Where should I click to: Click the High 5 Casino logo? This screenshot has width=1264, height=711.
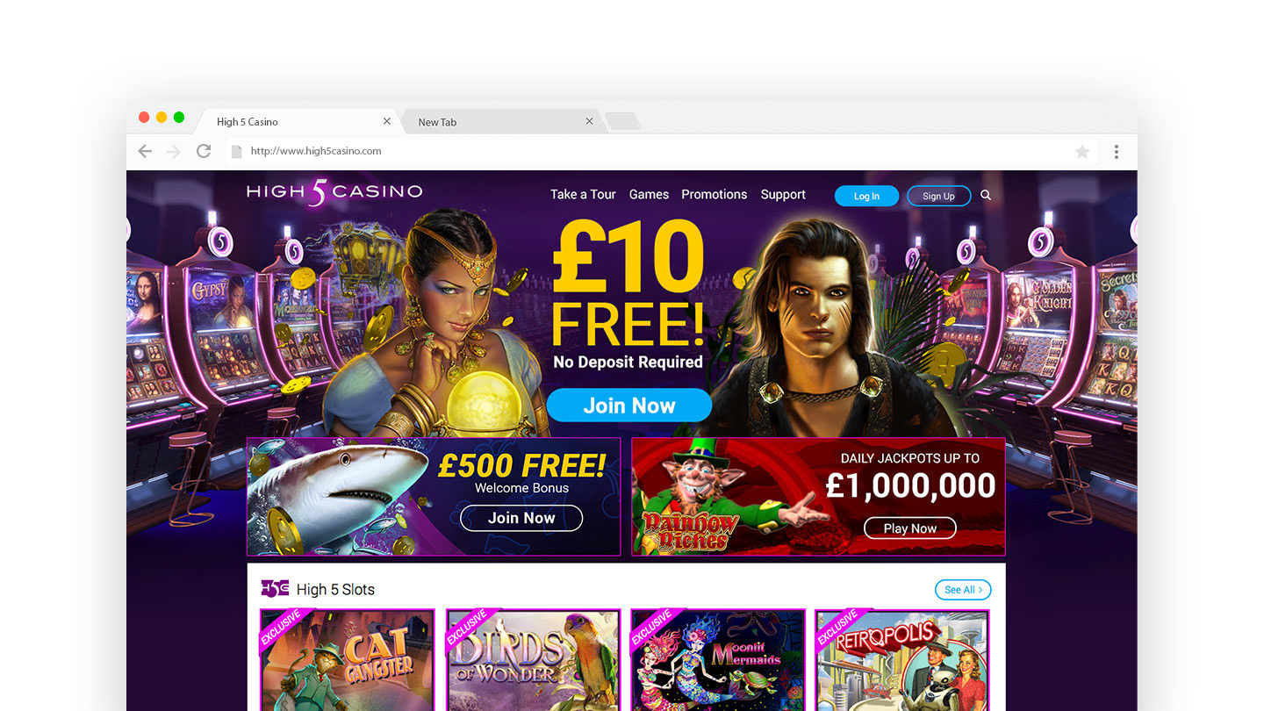click(x=334, y=192)
